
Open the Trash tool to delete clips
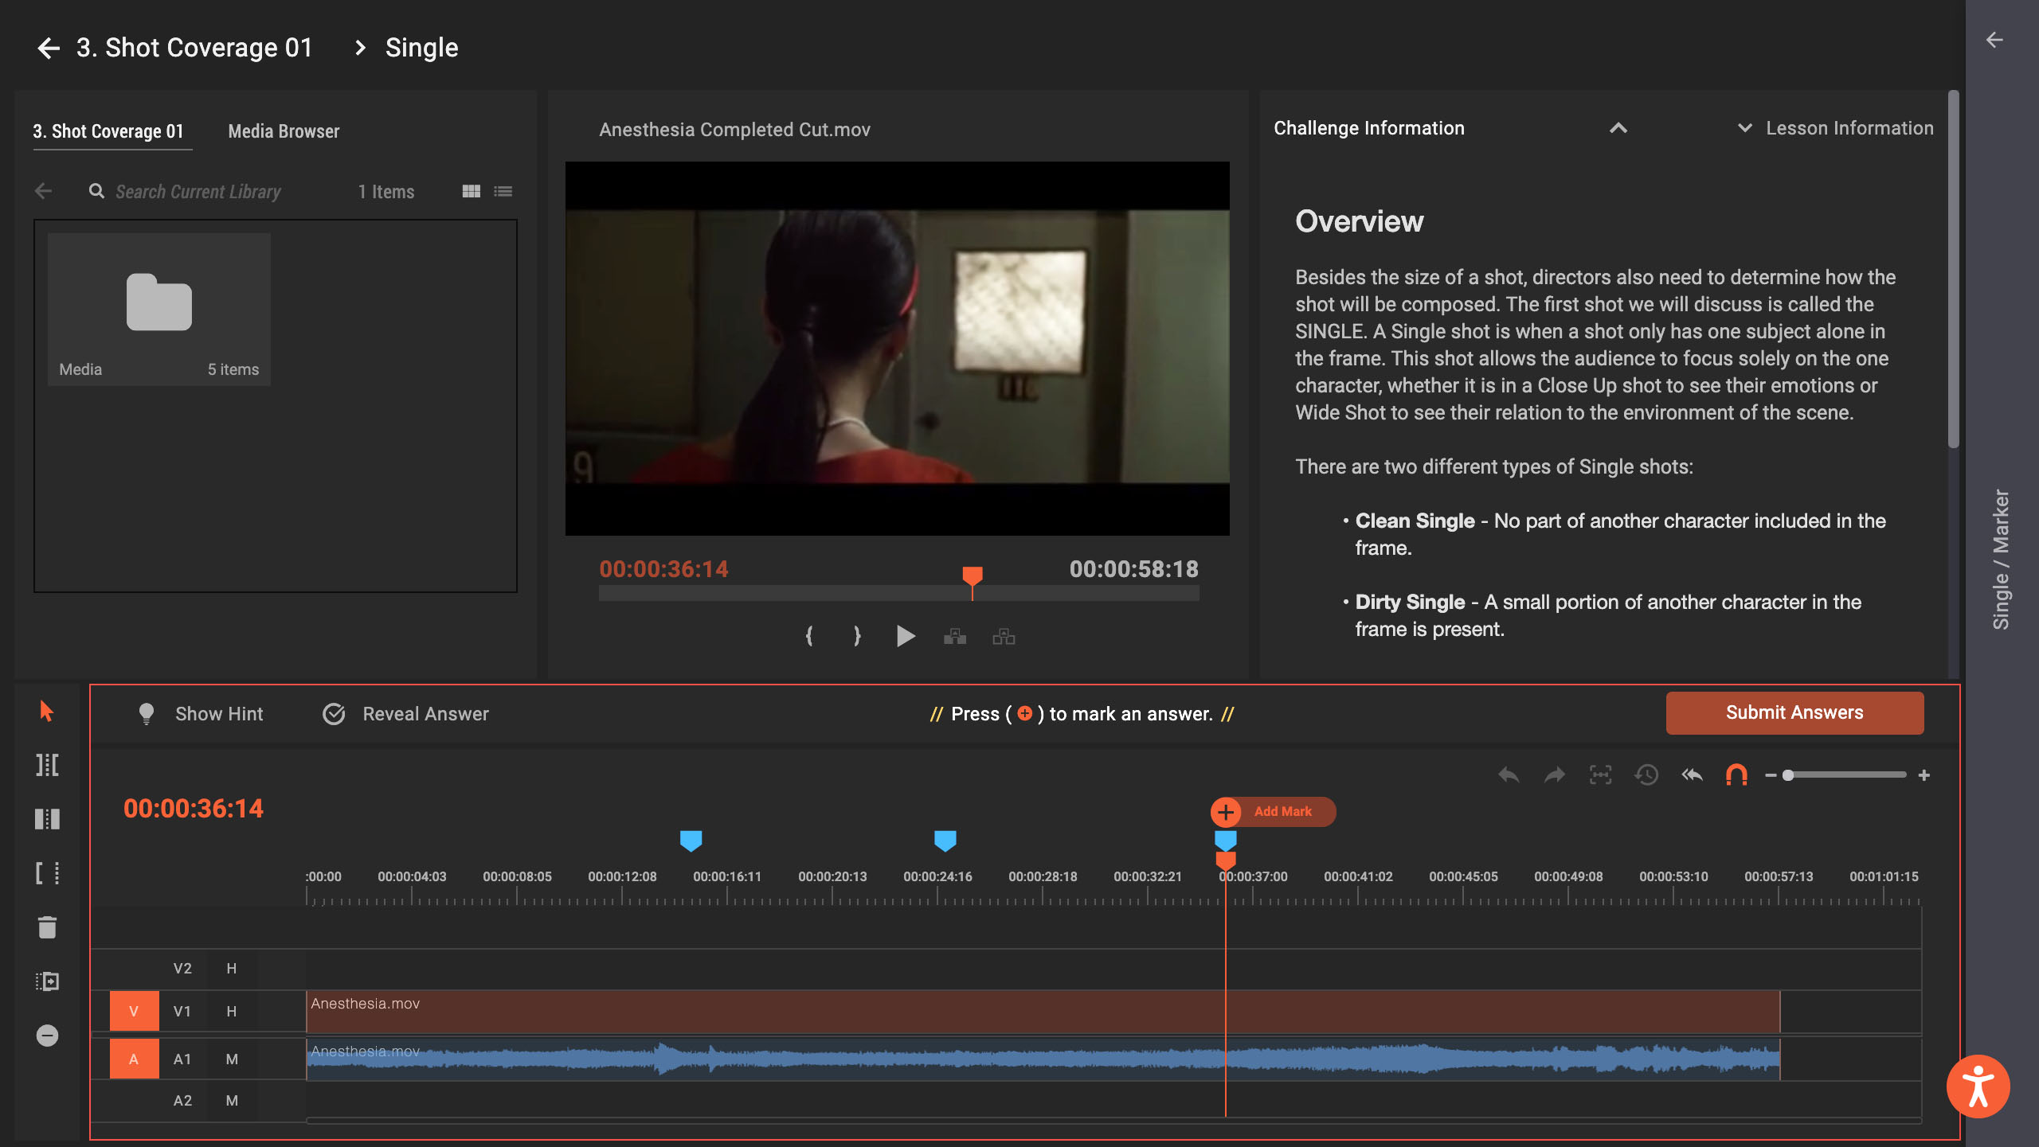(x=46, y=927)
